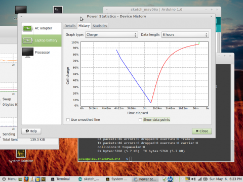This screenshot has height=182, width=243.
Task: Launch the blue panel icon beside text editor
Action: [x=37, y=179]
